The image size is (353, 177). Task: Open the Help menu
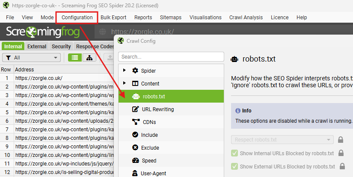tap(302, 18)
